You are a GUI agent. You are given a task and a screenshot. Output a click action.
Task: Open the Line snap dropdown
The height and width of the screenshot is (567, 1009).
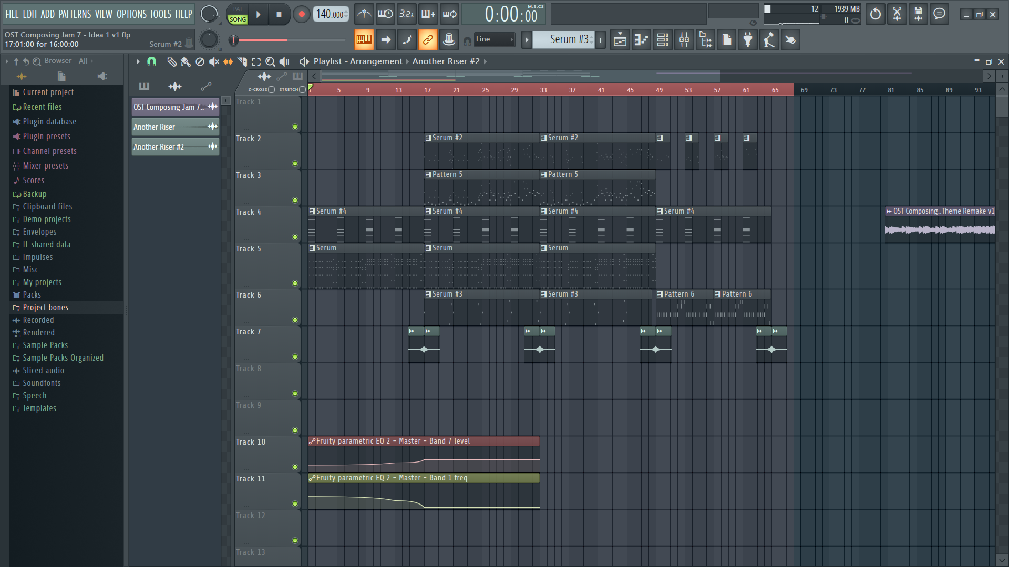[494, 39]
